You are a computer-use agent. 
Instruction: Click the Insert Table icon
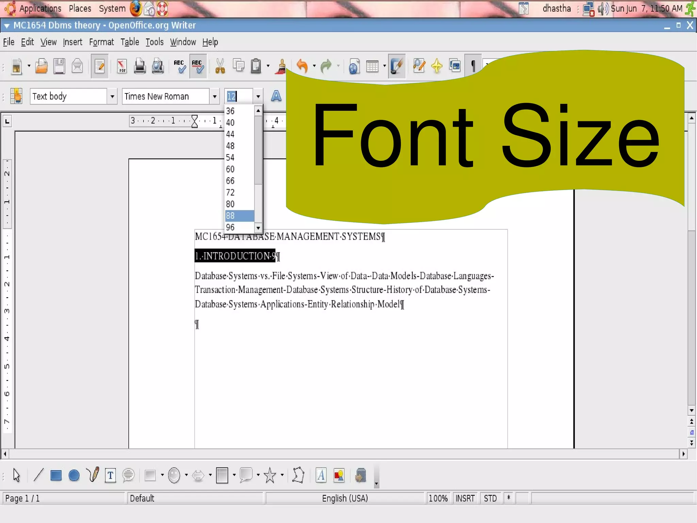click(372, 66)
